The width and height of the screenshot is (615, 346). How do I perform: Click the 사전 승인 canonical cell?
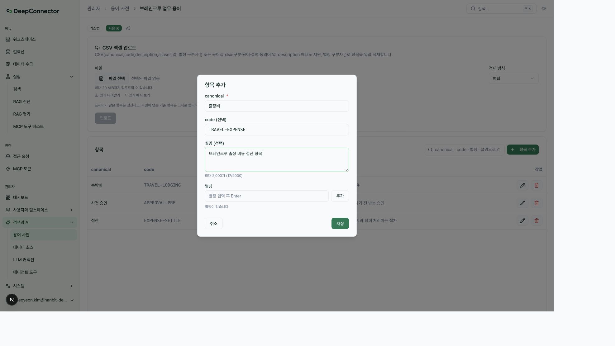coord(99,203)
